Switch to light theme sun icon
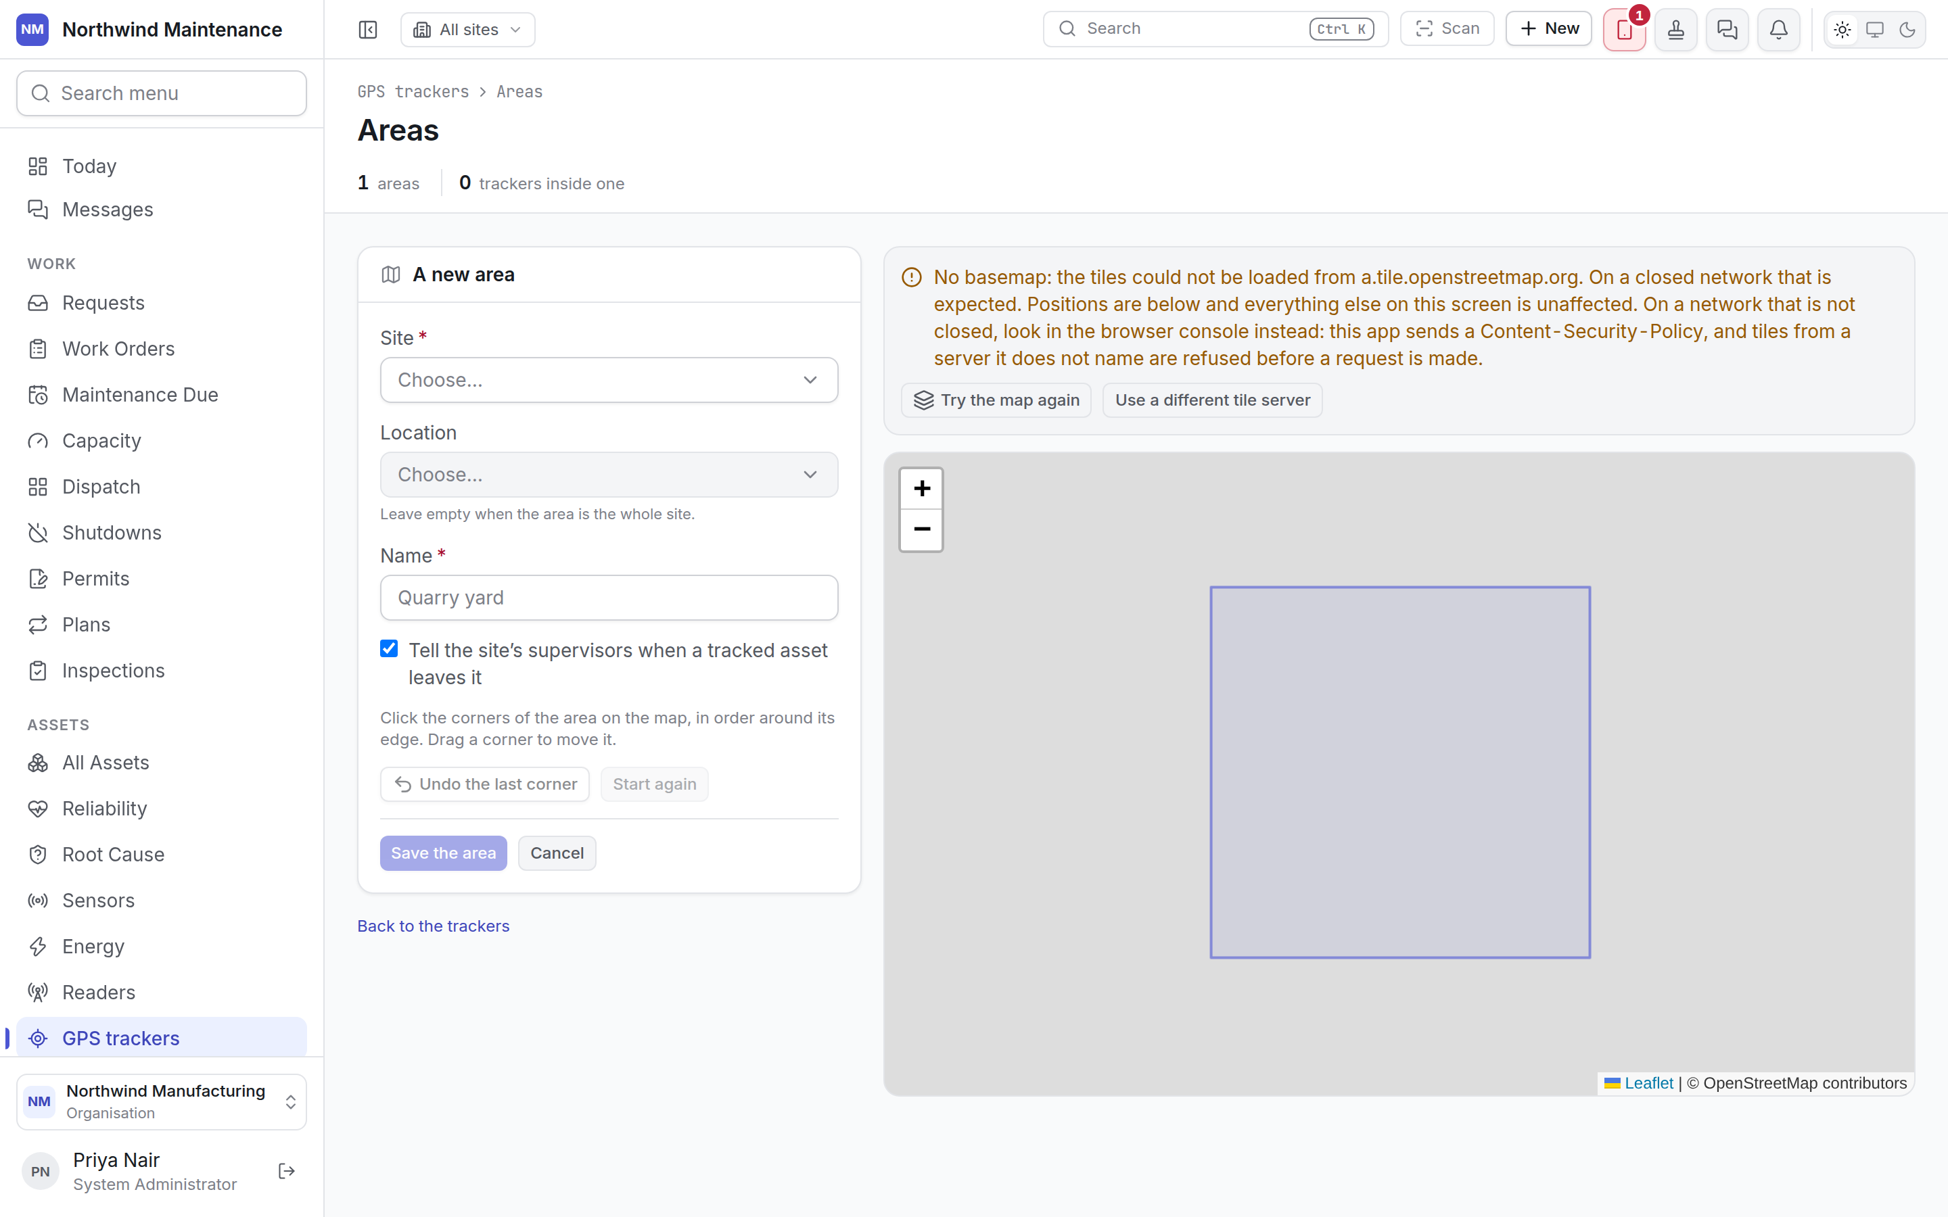This screenshot has width=1948, height=1217. tap(1842, 30)
